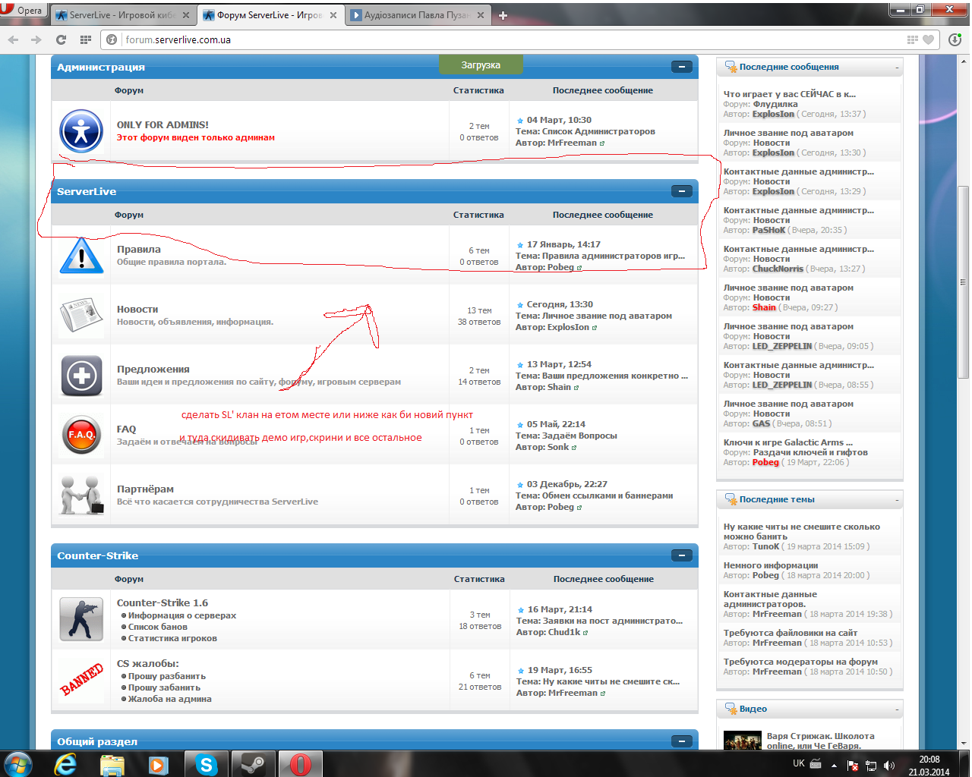Collapse the Видео sidebar block
The image size is (972, 777).
(897, 709)
